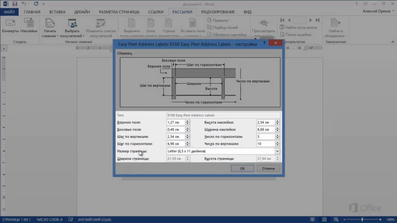Click the next record arrow
The image size is (397, 223).
[x=311, y=20]
